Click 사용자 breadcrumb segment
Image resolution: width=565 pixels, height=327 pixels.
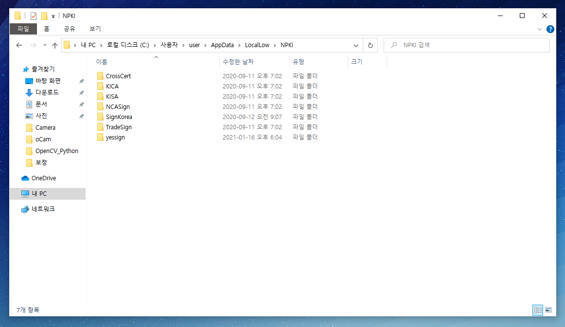169,45
